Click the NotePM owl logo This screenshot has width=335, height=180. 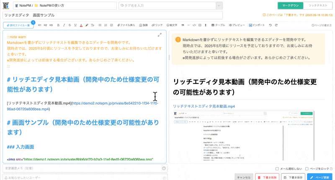(x=6, y=5)
